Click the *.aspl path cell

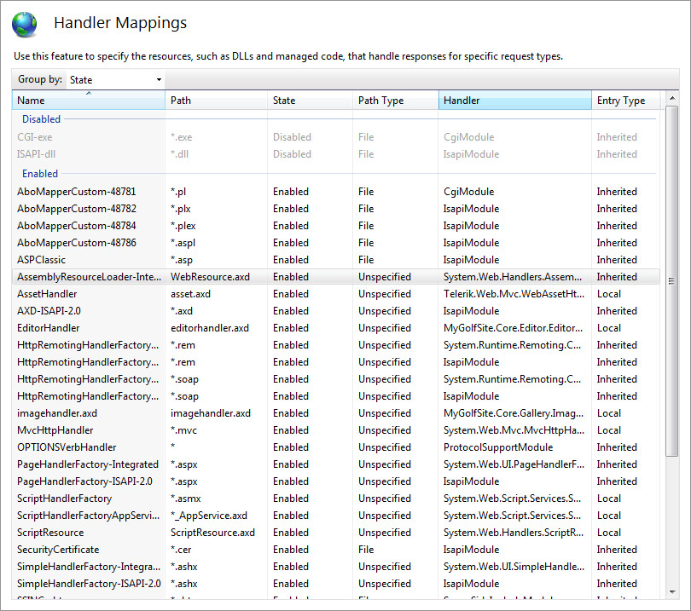pyautogui.click(x=183, y=243)
